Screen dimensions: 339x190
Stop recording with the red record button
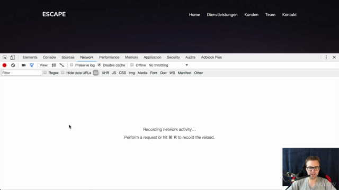point(5,65)
